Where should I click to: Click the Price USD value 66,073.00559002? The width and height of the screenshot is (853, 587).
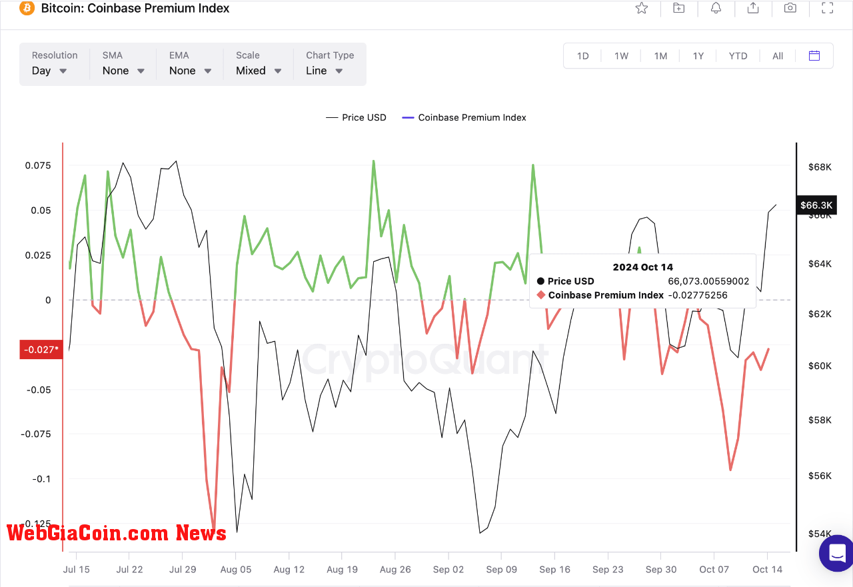(x=708, y=281)
